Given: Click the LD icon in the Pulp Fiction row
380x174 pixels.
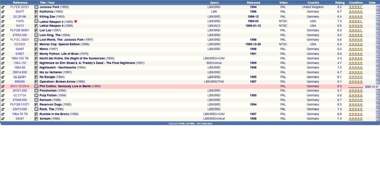Looking at the screenshot, I should point(3,95).
